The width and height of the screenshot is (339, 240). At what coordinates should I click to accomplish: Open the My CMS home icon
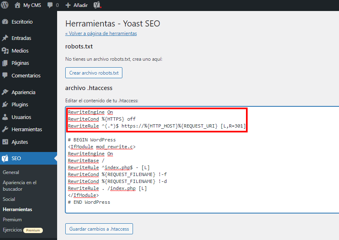[x=17, y=5]
